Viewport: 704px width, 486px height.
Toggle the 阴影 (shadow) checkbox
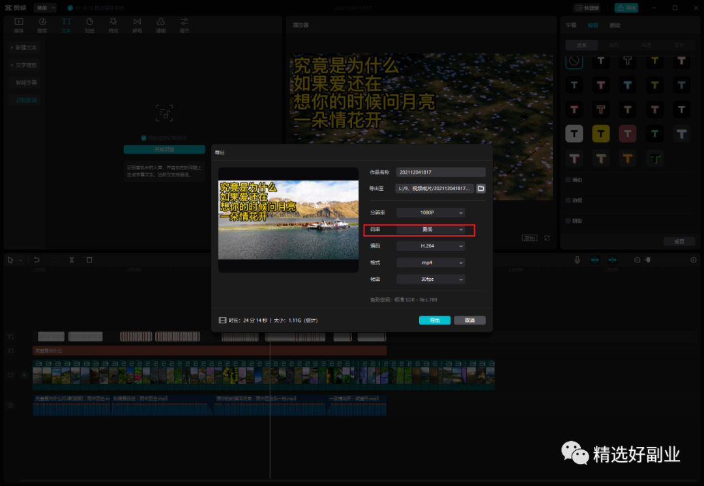568,221
